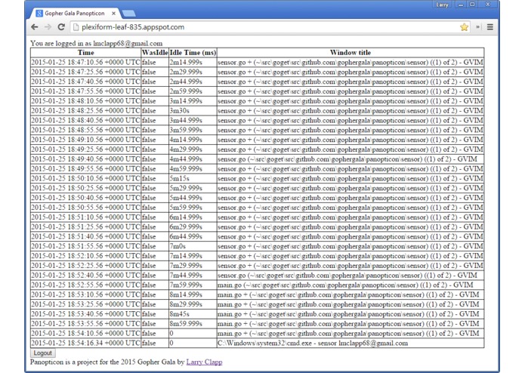525x373 pixels.
Task: Select the time cell 2015-01-25 18:49:10.56
Action: point(85,140)
